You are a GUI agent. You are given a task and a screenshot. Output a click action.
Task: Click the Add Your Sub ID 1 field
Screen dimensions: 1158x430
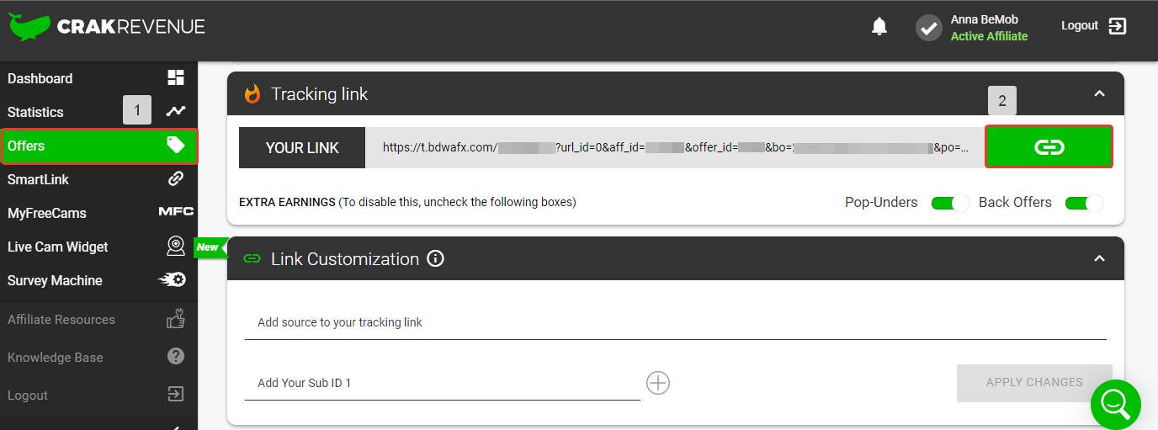point(442,384)
